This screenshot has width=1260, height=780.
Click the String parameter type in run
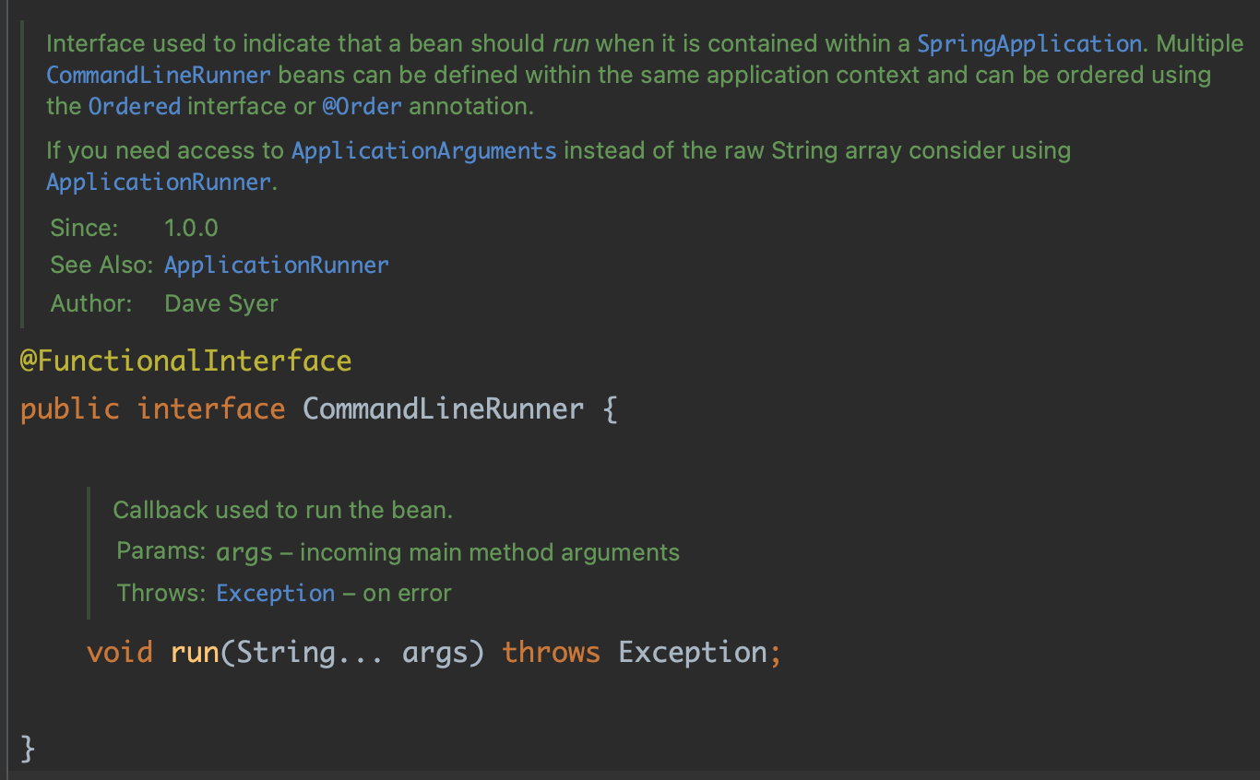tap(284, 653)
